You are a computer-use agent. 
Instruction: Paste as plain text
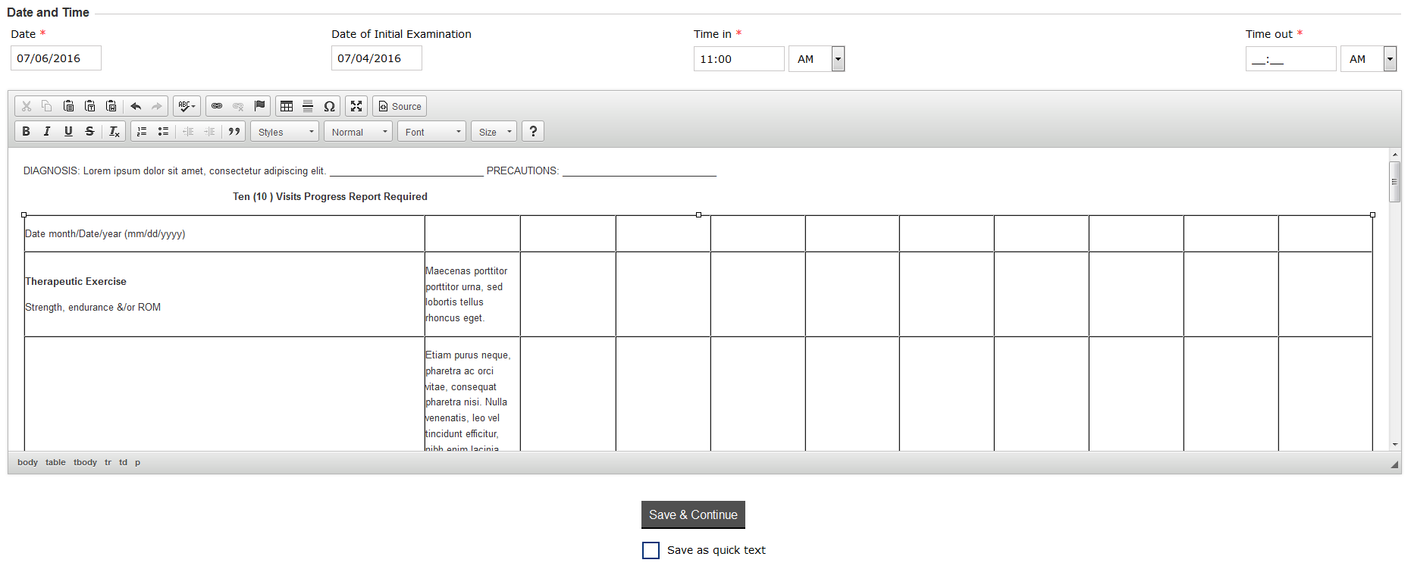[89, 106]
